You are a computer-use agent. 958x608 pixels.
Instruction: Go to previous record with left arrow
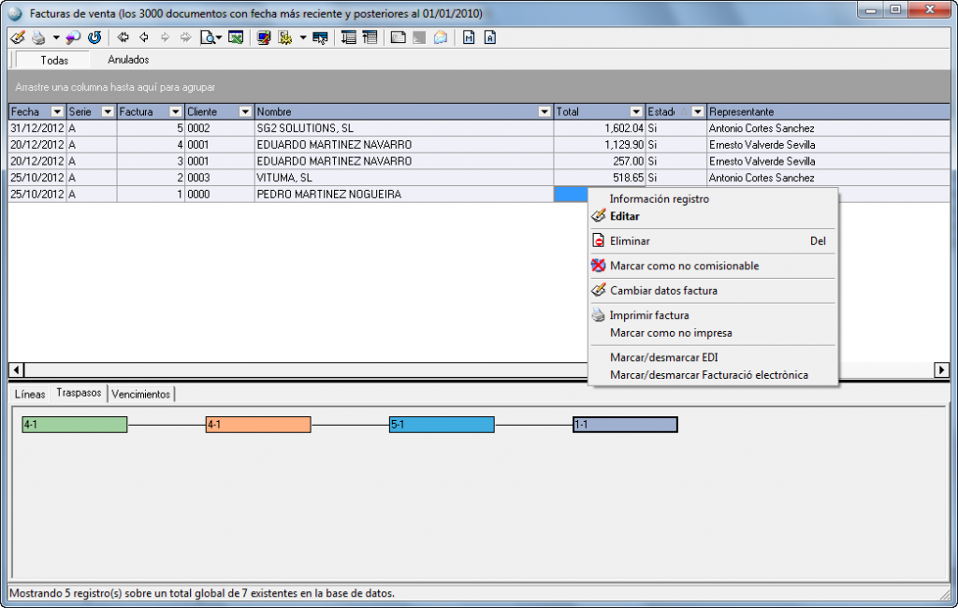tap(144, 37)
